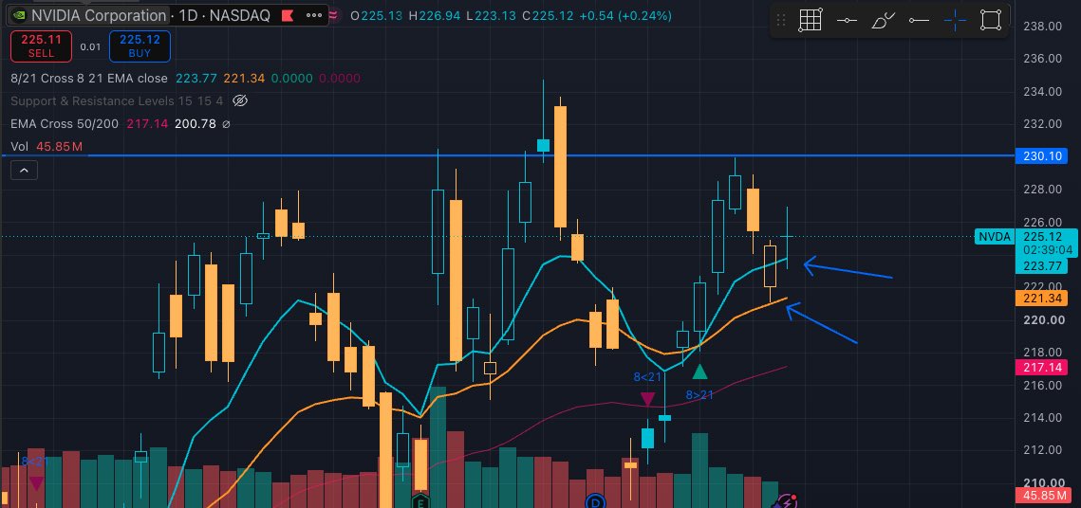1081x508 pixels.
Task: Click the 0.01 spread value between Sell and Buy
Action: click(90, 46)
